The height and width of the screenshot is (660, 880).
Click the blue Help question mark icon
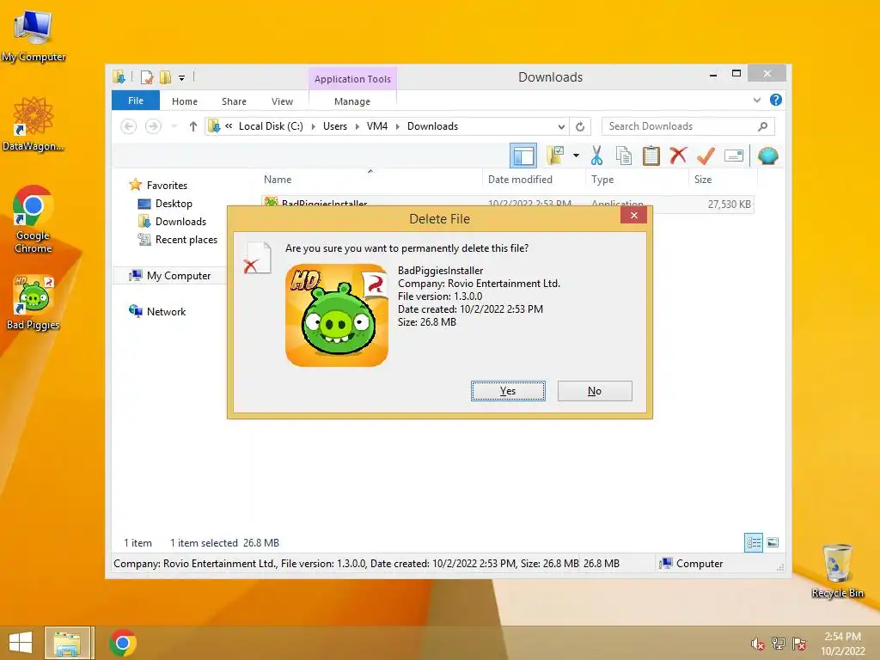coord(776,100)
